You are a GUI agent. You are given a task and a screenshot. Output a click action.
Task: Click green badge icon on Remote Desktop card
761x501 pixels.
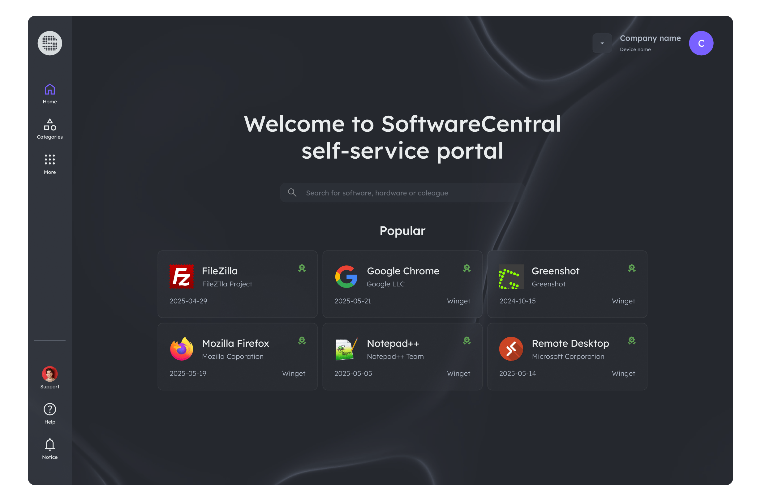[631, 340]
